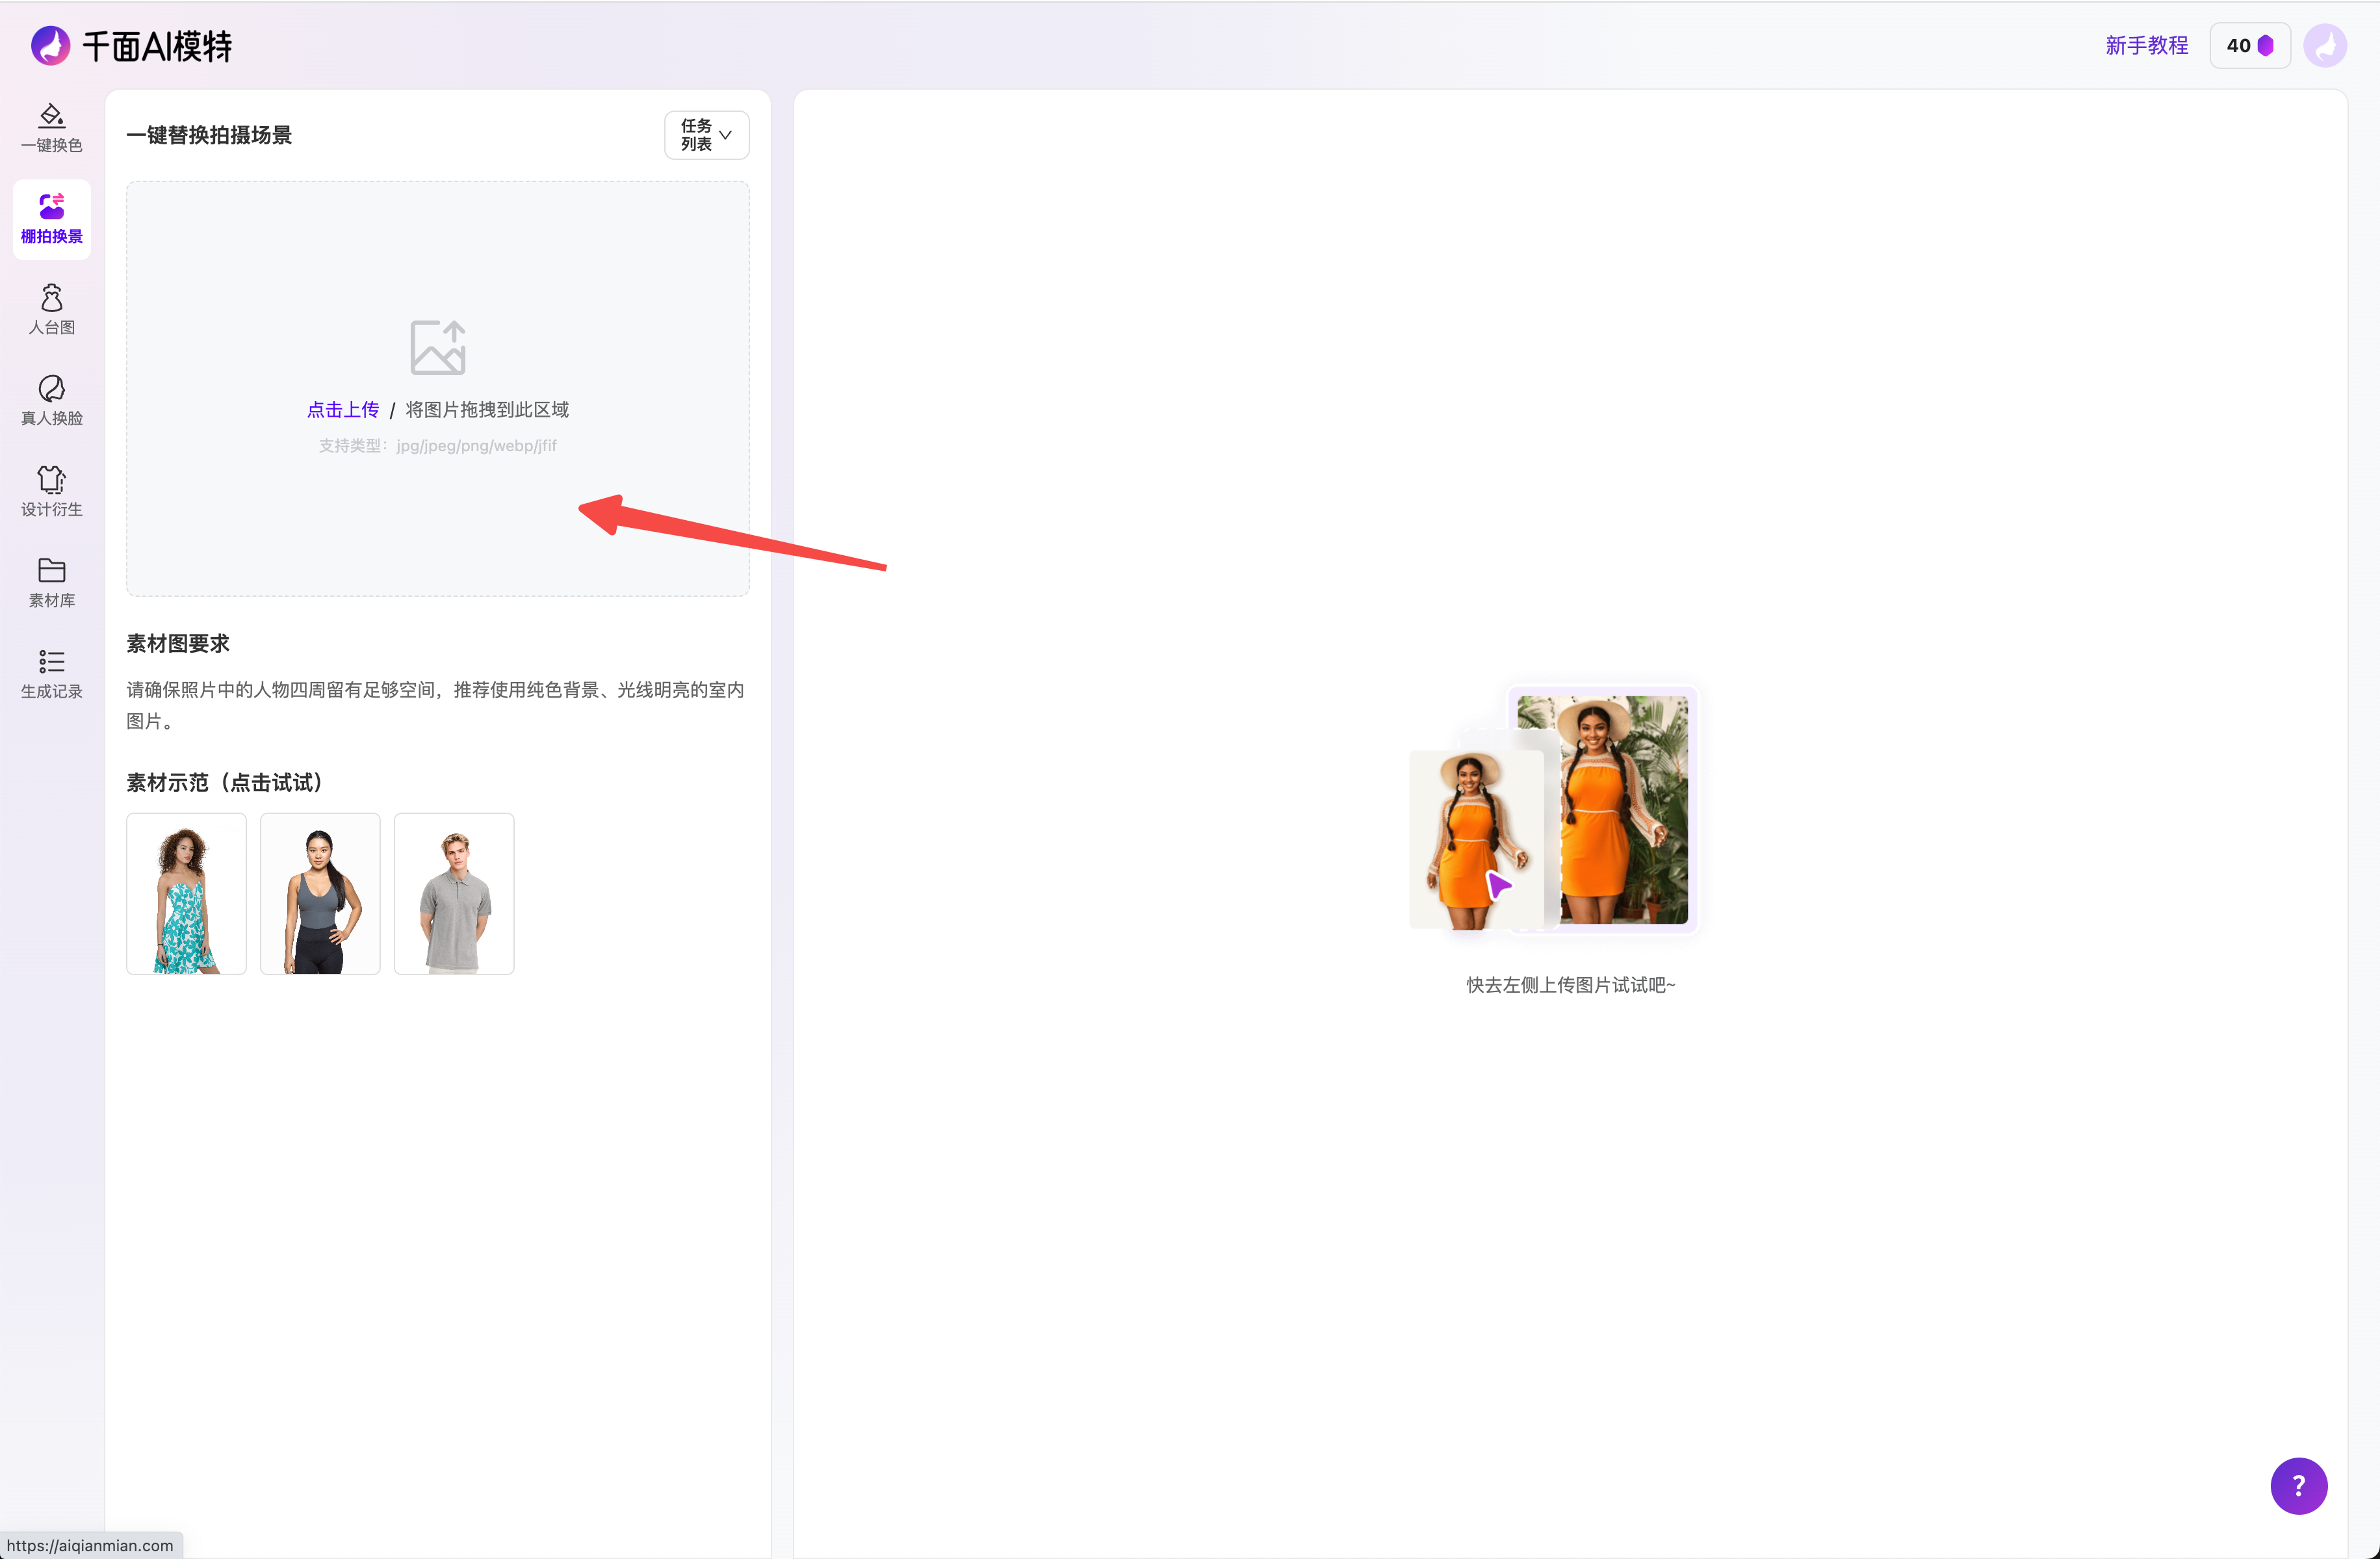This screenshot has width=2380, height=1559.
Task: Click the 千面AI模特 title text
Action: tap(157, 46)
